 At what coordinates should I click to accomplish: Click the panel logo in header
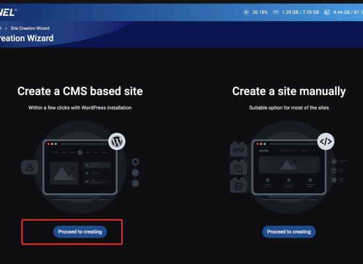(8, 13)
